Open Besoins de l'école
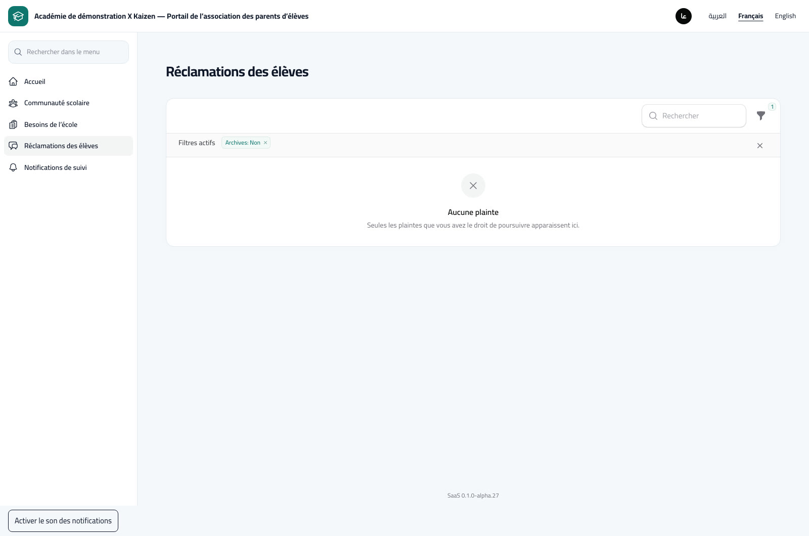Screen dimensions: 809x536 click(68, 124)
